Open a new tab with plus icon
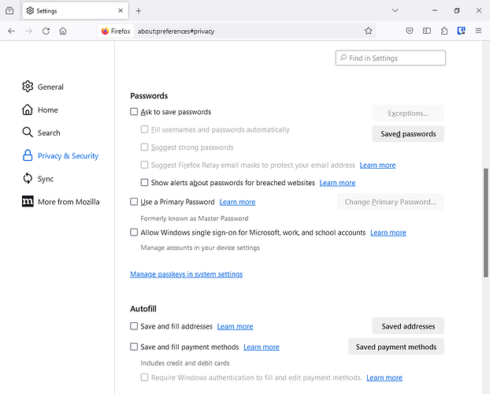The image size is (490, 394). click(x=139, y=10)
